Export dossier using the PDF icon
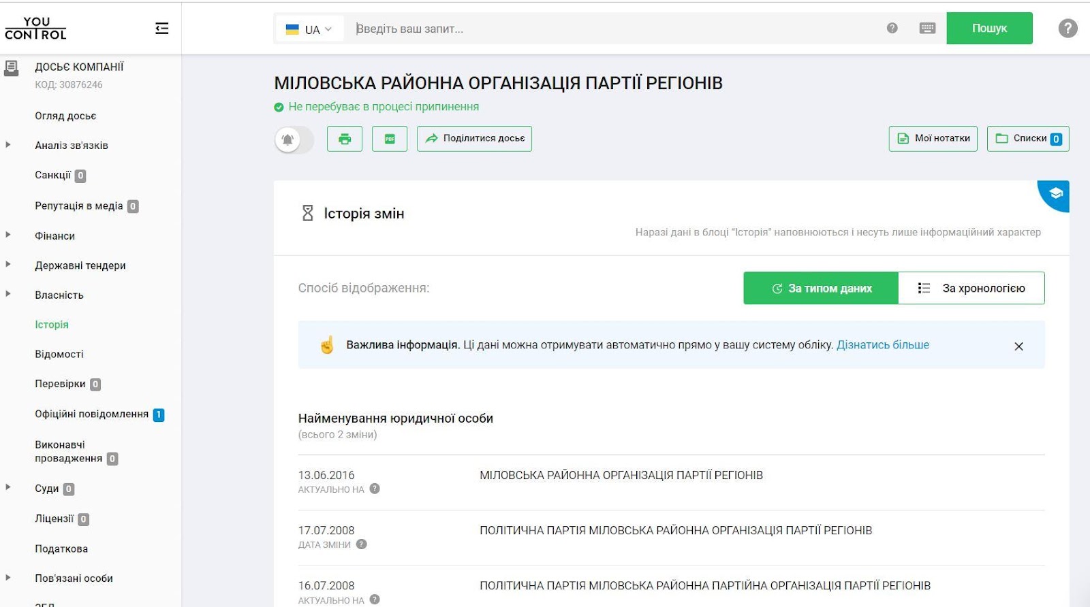This screenshot has width=1090, height=607. pyautogui.click(x=390, y=139)
